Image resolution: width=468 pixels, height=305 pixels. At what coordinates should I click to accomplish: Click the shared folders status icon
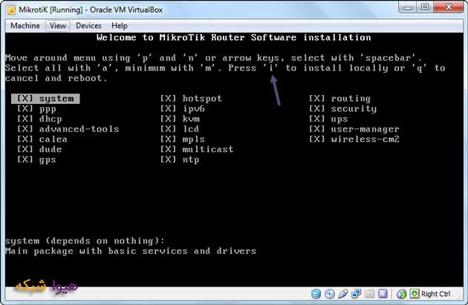coord(369,294)
